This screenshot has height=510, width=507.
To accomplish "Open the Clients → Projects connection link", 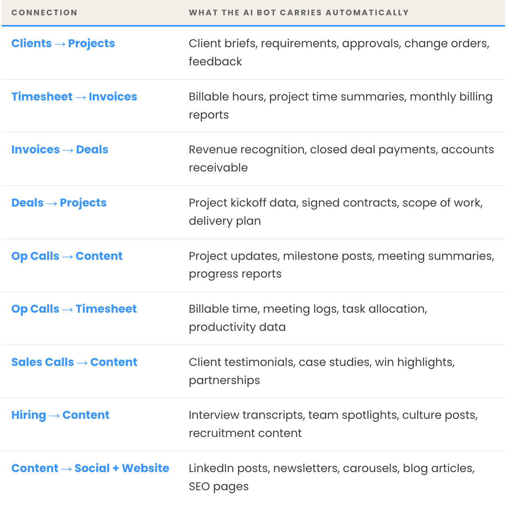I will 63,44.
